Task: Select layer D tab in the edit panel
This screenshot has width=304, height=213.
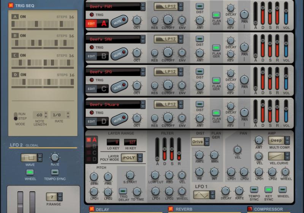Action: pyautogui.click(x=92, y=159)
